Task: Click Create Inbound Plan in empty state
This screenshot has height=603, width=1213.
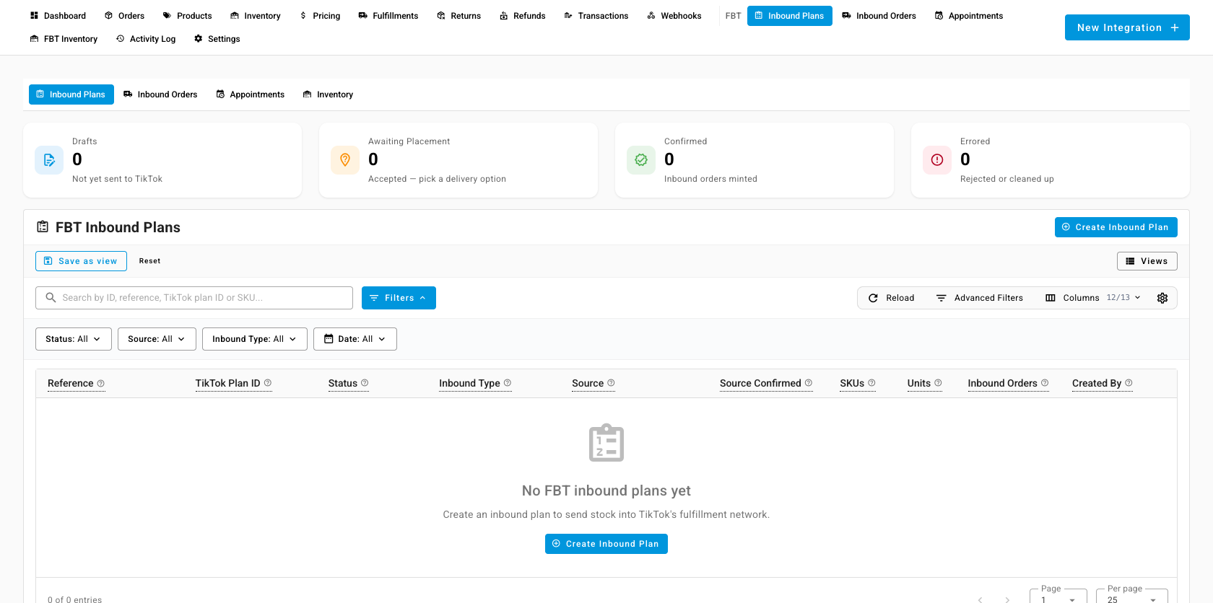Action: click(x=606, y=544)
